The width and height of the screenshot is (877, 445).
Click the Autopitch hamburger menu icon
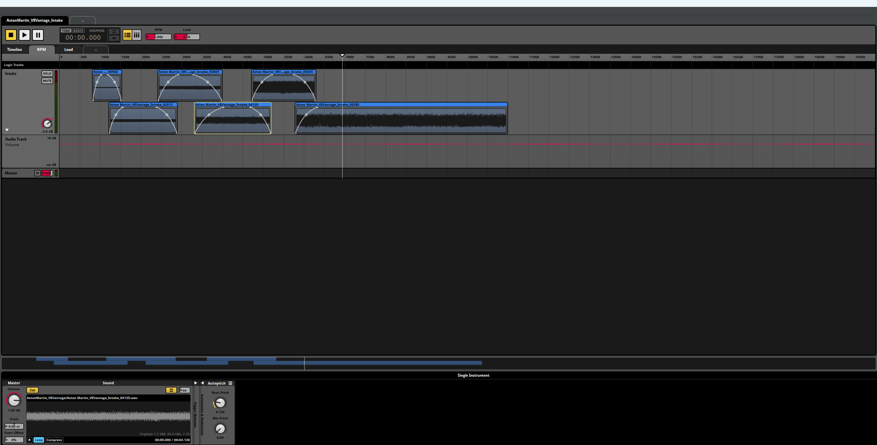(231, 383)
